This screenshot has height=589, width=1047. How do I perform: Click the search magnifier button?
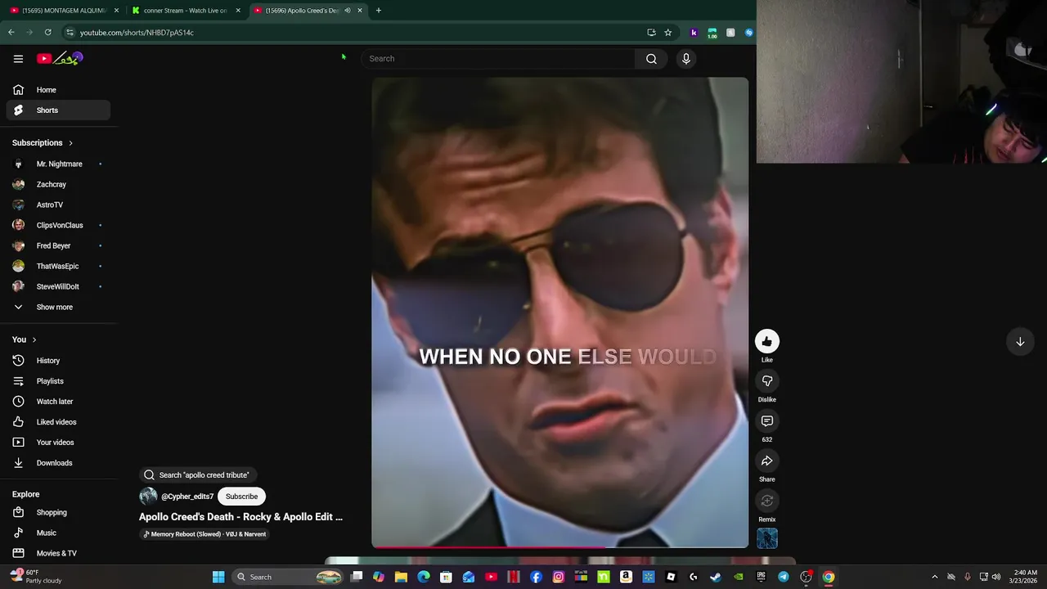coord(651,58)
